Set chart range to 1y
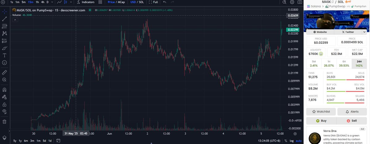The height and width of the screenshot is (144, 370). [20, 141]
